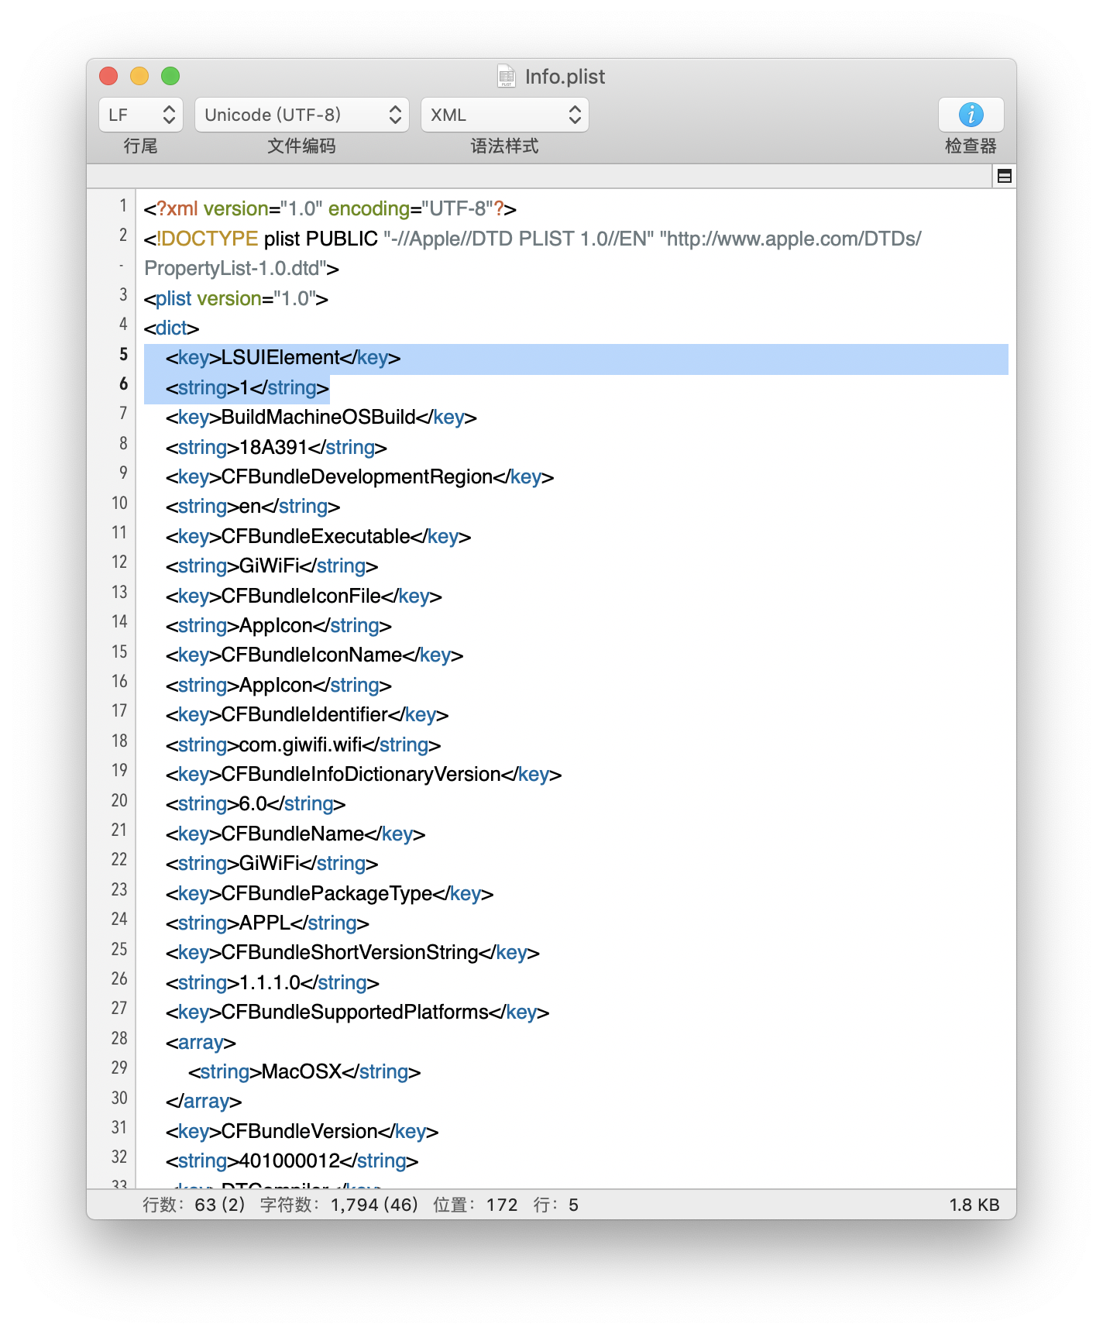Click the CFBundleDevelopmentRegion key line
This screenshot has width=1103, height=1334.
(x=359, y=477)
